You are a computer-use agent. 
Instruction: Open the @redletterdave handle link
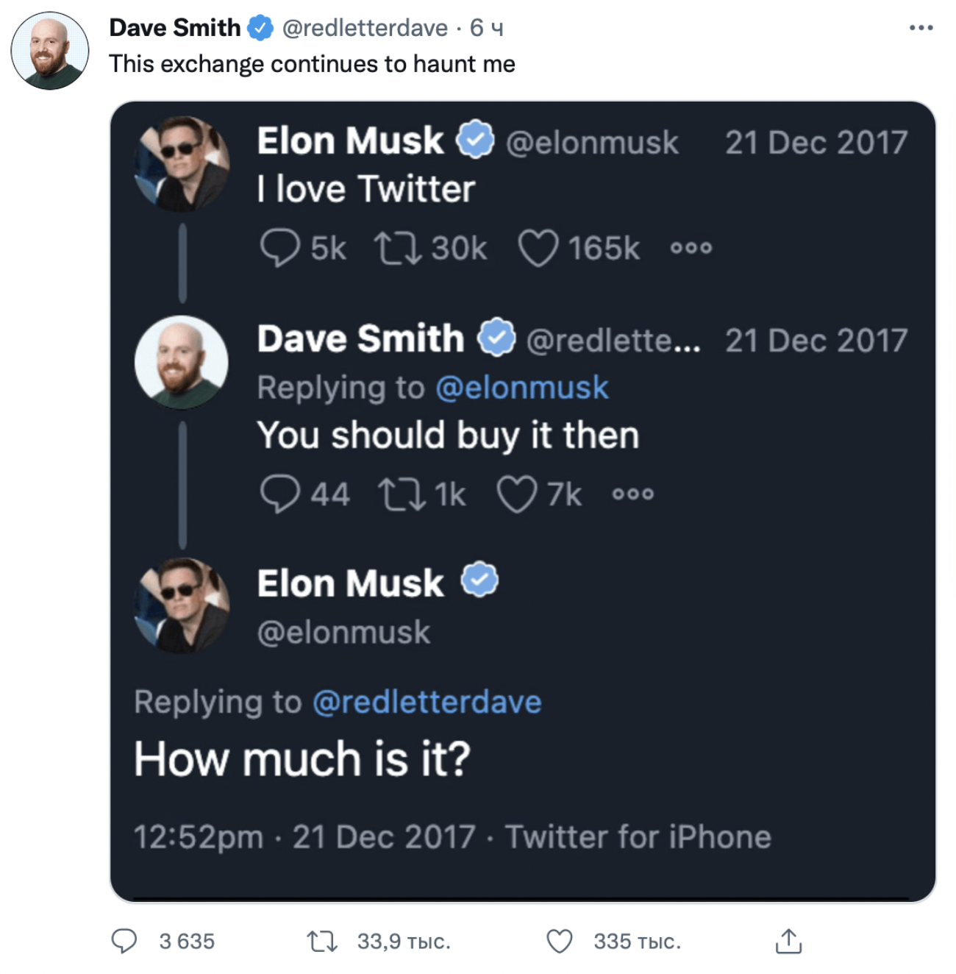point(365,28)
